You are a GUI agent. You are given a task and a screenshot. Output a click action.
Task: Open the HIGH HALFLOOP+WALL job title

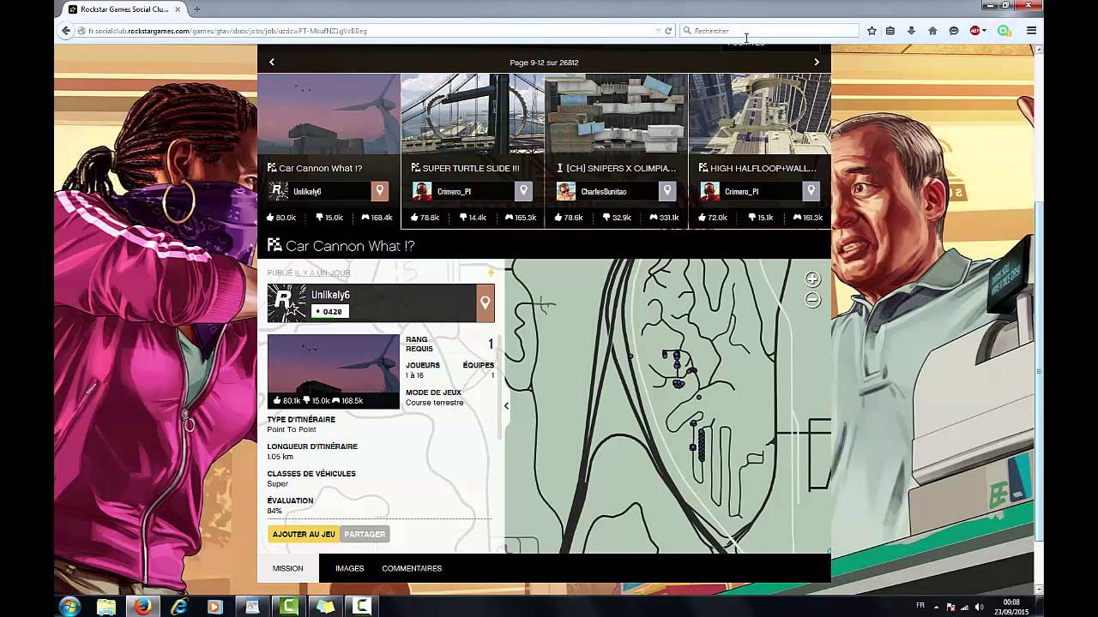coord(763,168)
